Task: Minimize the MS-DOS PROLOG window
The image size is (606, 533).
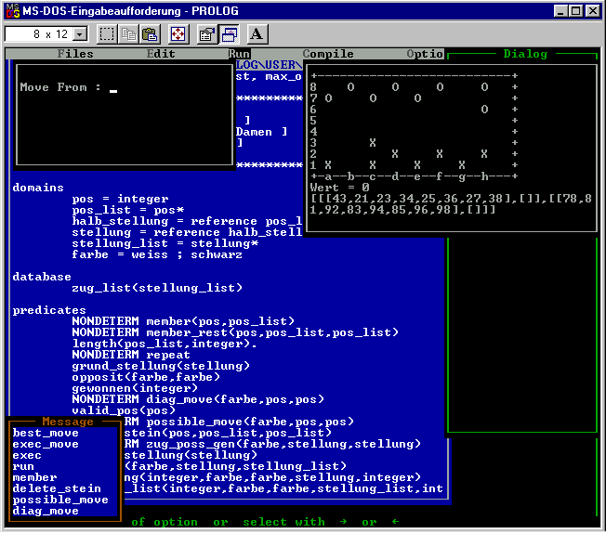Action: (561, 10)
